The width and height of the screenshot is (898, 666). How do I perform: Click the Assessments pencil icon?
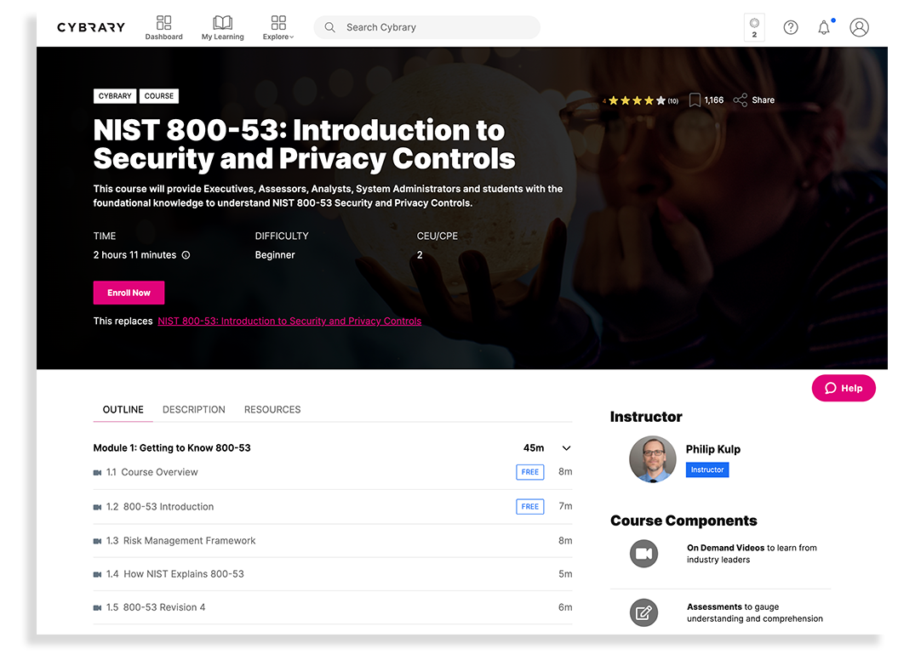(x=643, y=612)
